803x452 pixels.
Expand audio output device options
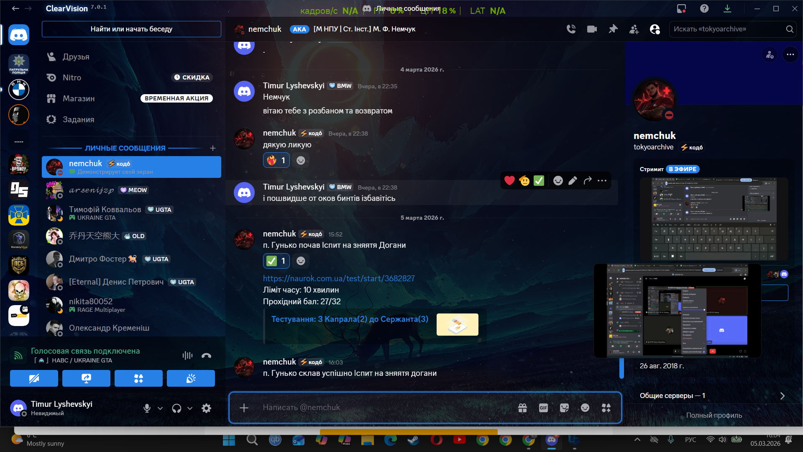click(190, 408)
